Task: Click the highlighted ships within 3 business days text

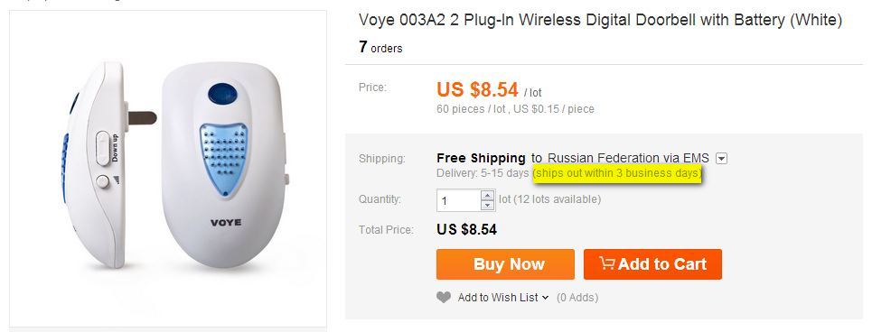Action: point(617,173)
